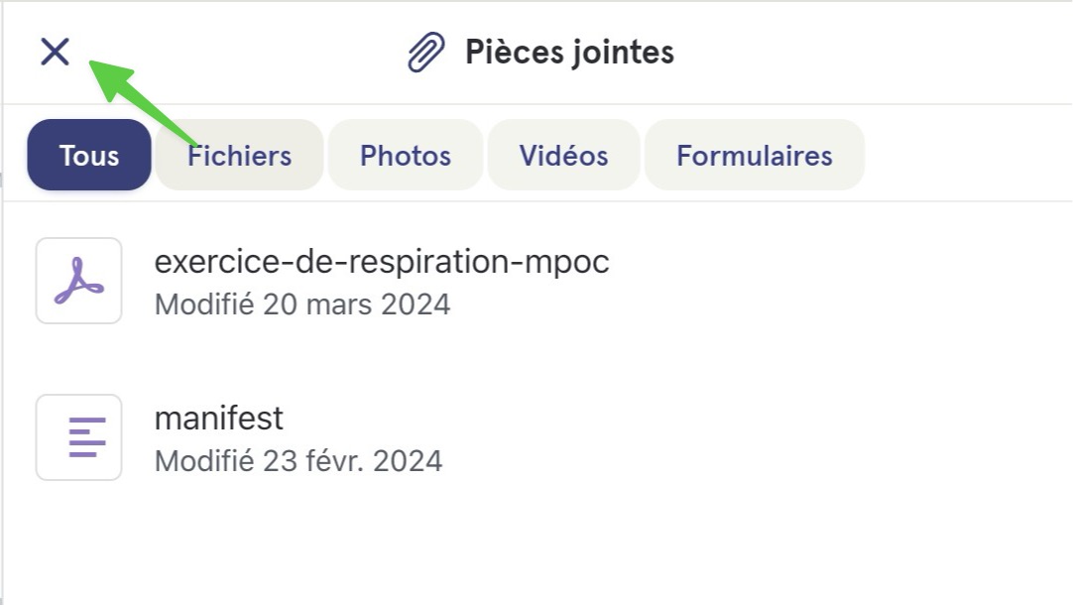Switch to the Fichiers tab
Screen dimensions: 1073x605
pyautogui.click(x=240, y=156)
